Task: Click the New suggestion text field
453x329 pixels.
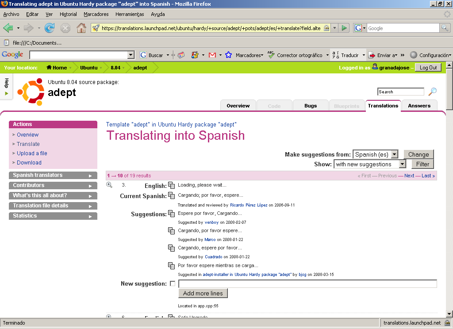Action: coord(307,284)
